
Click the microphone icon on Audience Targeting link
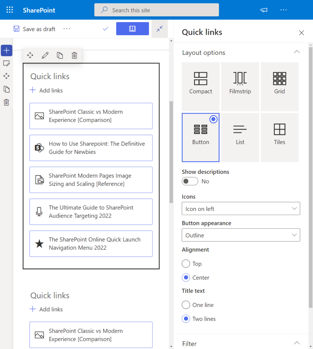39,212
